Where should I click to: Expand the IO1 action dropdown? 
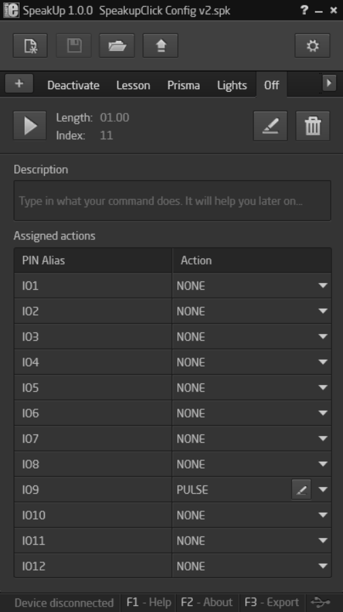pos(323,286)
